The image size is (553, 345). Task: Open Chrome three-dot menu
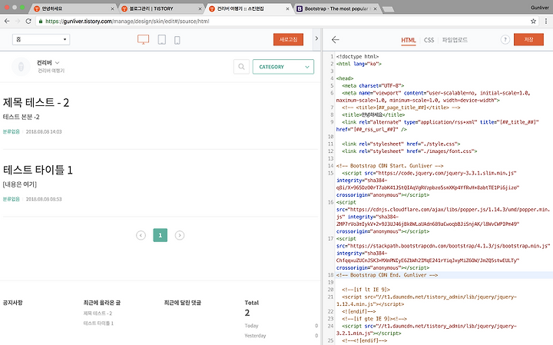(x=546, y=22)
